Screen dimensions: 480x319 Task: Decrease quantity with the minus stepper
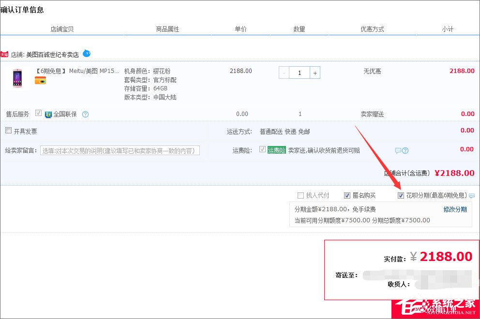tap(284, 72)
